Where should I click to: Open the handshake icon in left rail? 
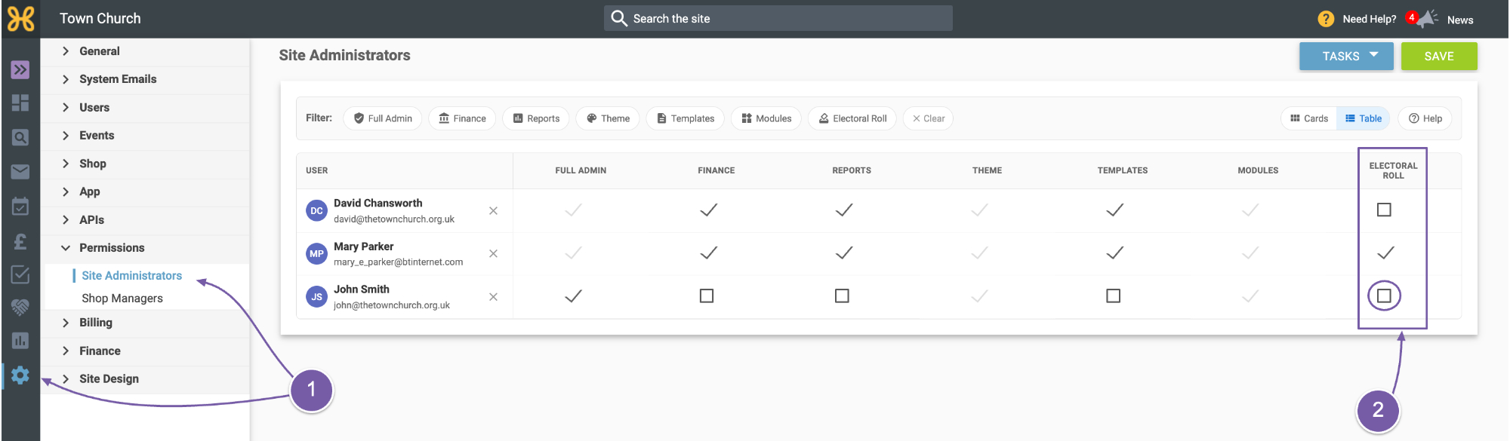pyautogui.click(x=20, y=307)
